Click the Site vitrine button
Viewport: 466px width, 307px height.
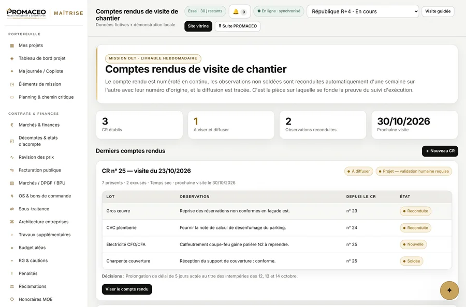point(198,26)
